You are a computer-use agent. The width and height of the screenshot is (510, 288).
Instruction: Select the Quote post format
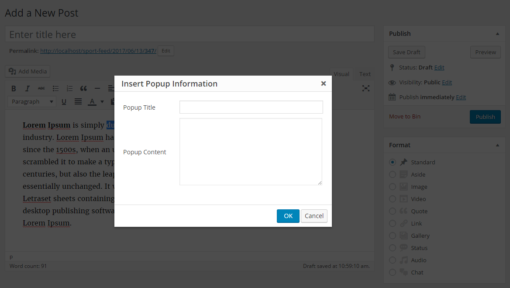393,211
